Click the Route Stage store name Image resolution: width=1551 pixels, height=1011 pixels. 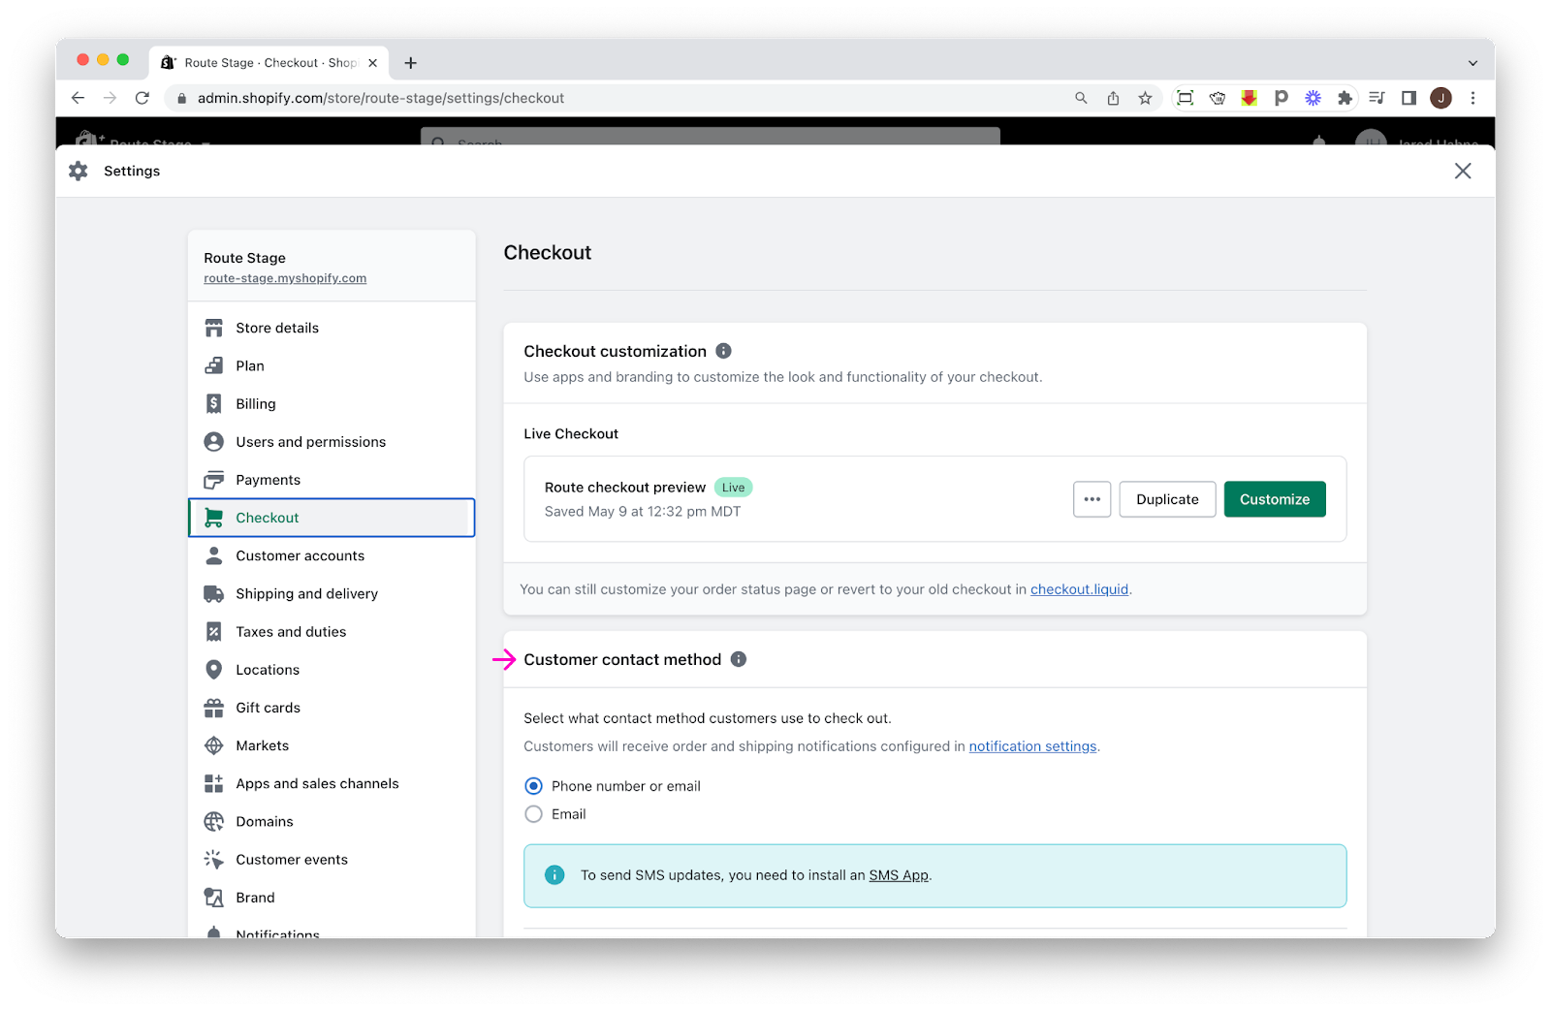coord(244,258)
